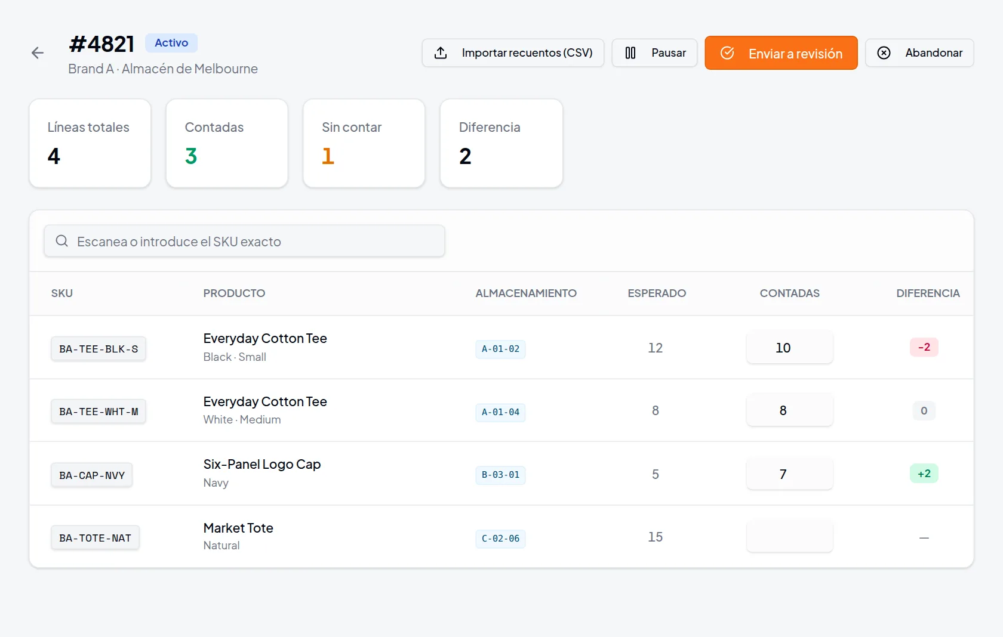Click product name Six-Panel Logo Cap
Image resolution: width=1003 pixels, height=637 pixels.
[x=262, y=465]
